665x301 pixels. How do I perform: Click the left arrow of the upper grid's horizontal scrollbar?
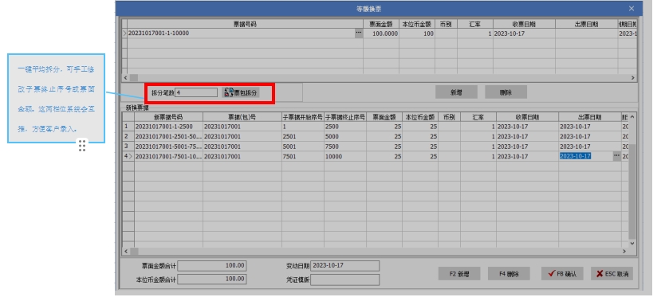[125, 78]
